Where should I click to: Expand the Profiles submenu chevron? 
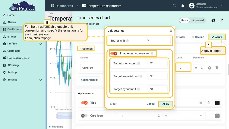click(x=40, y=44)
